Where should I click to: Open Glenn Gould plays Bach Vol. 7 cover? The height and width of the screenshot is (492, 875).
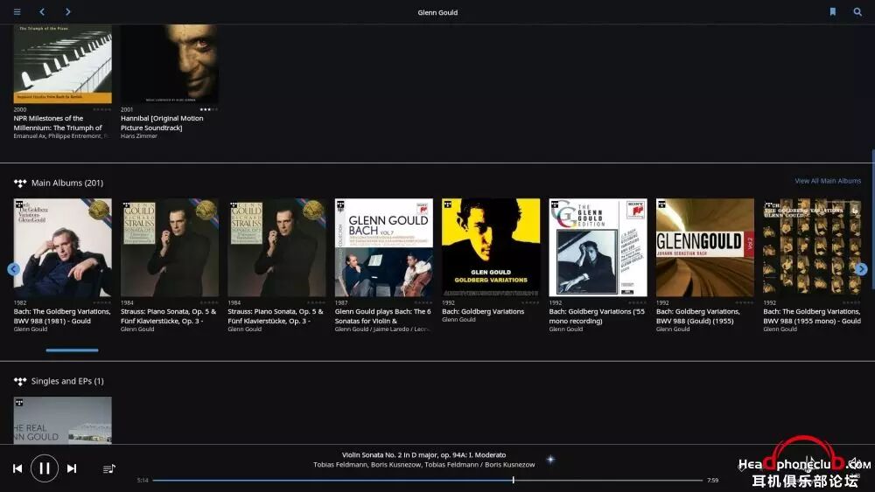384,247
